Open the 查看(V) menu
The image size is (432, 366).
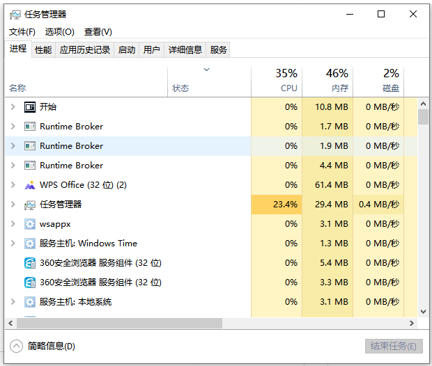pos(98,32)
